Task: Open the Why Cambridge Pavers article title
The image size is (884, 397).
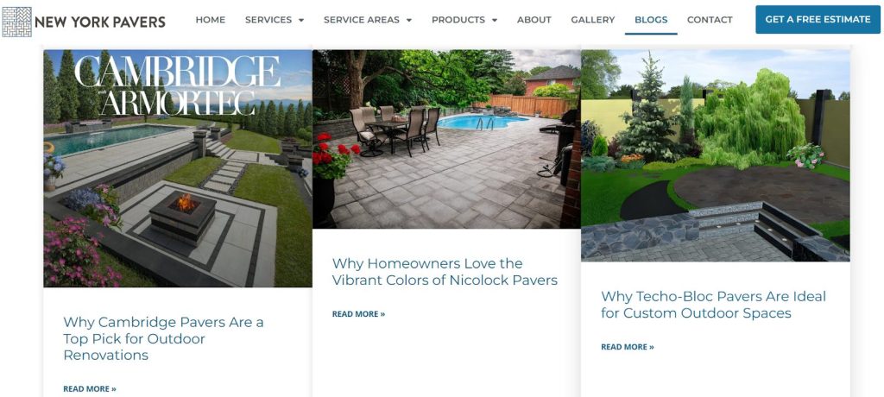Action: click(x=163, y=338)
